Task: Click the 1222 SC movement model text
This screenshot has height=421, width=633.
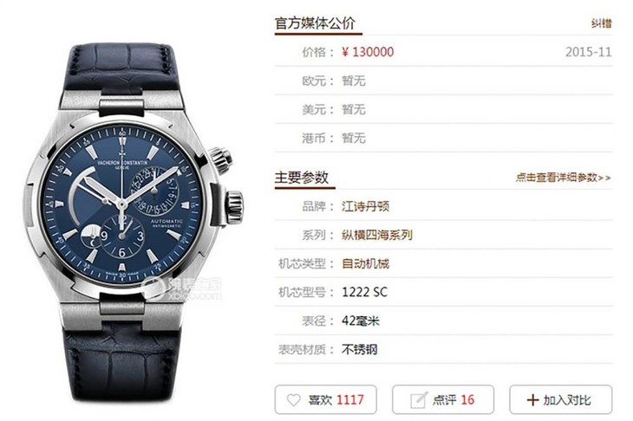Action: pos(364,292)
